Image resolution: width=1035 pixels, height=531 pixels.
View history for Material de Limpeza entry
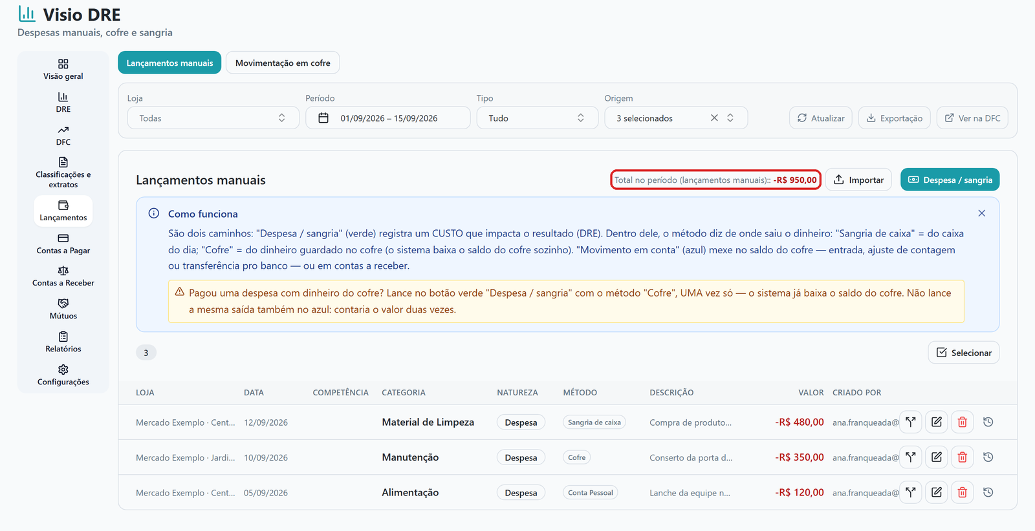(988, 422)
